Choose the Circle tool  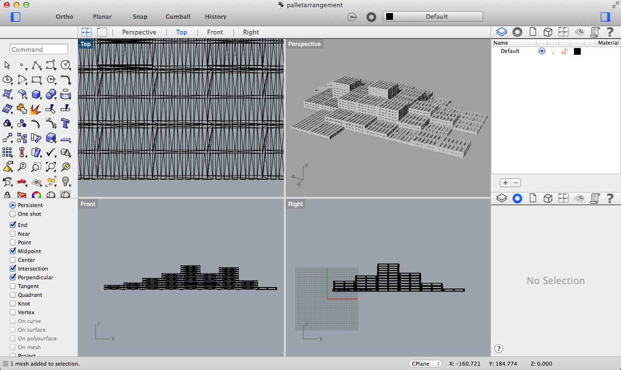pos(65,65)
